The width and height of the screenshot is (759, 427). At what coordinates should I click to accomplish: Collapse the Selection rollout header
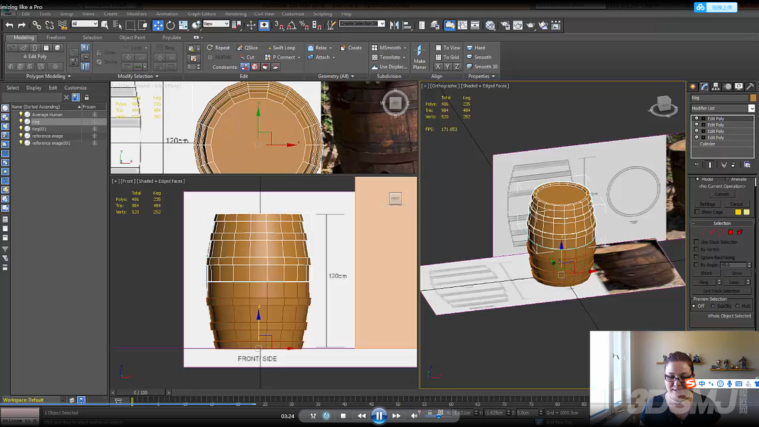click(x=722, y=223)
